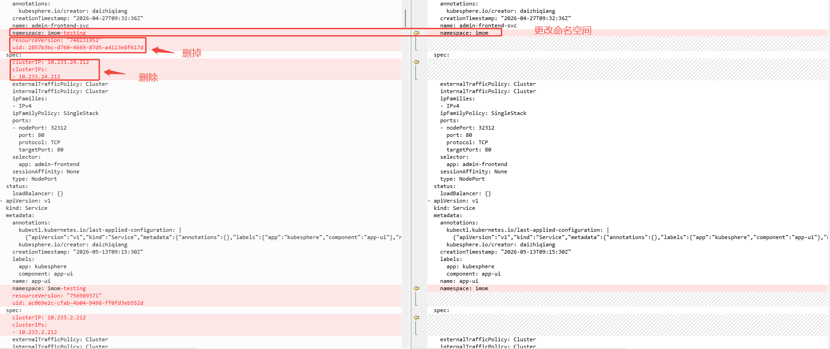Image resolution: width=830 pixels, height=349 pixels.
Task: Click 'clusterIP: 10.233.2.212' line
Action: (49, 318)
